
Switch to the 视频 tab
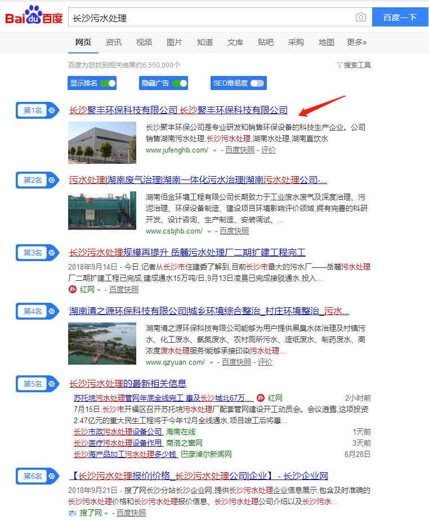pos(144,42)
